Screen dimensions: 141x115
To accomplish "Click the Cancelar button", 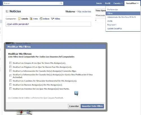I will coord(74,106).
